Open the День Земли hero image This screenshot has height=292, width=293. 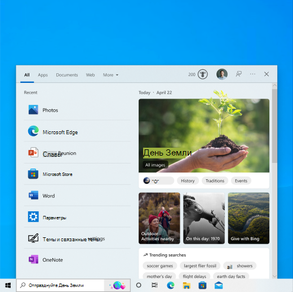pyautogui.click(x=204, y=136)
